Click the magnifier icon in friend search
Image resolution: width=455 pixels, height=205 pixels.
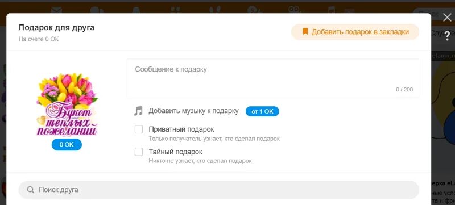point(31,190)
